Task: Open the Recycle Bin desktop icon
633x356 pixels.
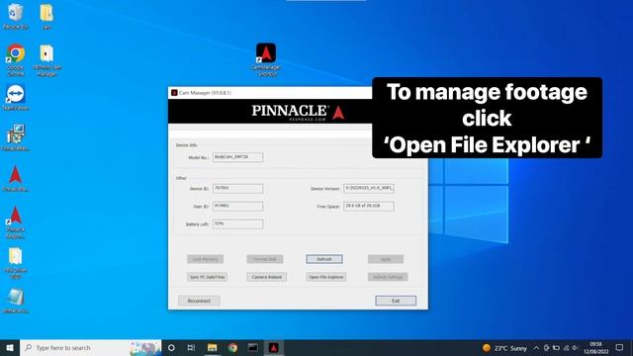Action: [16, 17]
